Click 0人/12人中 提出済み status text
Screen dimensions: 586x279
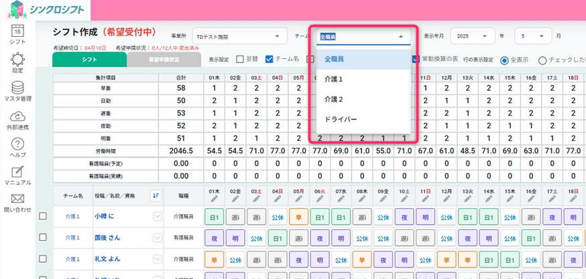click(176, 48)
